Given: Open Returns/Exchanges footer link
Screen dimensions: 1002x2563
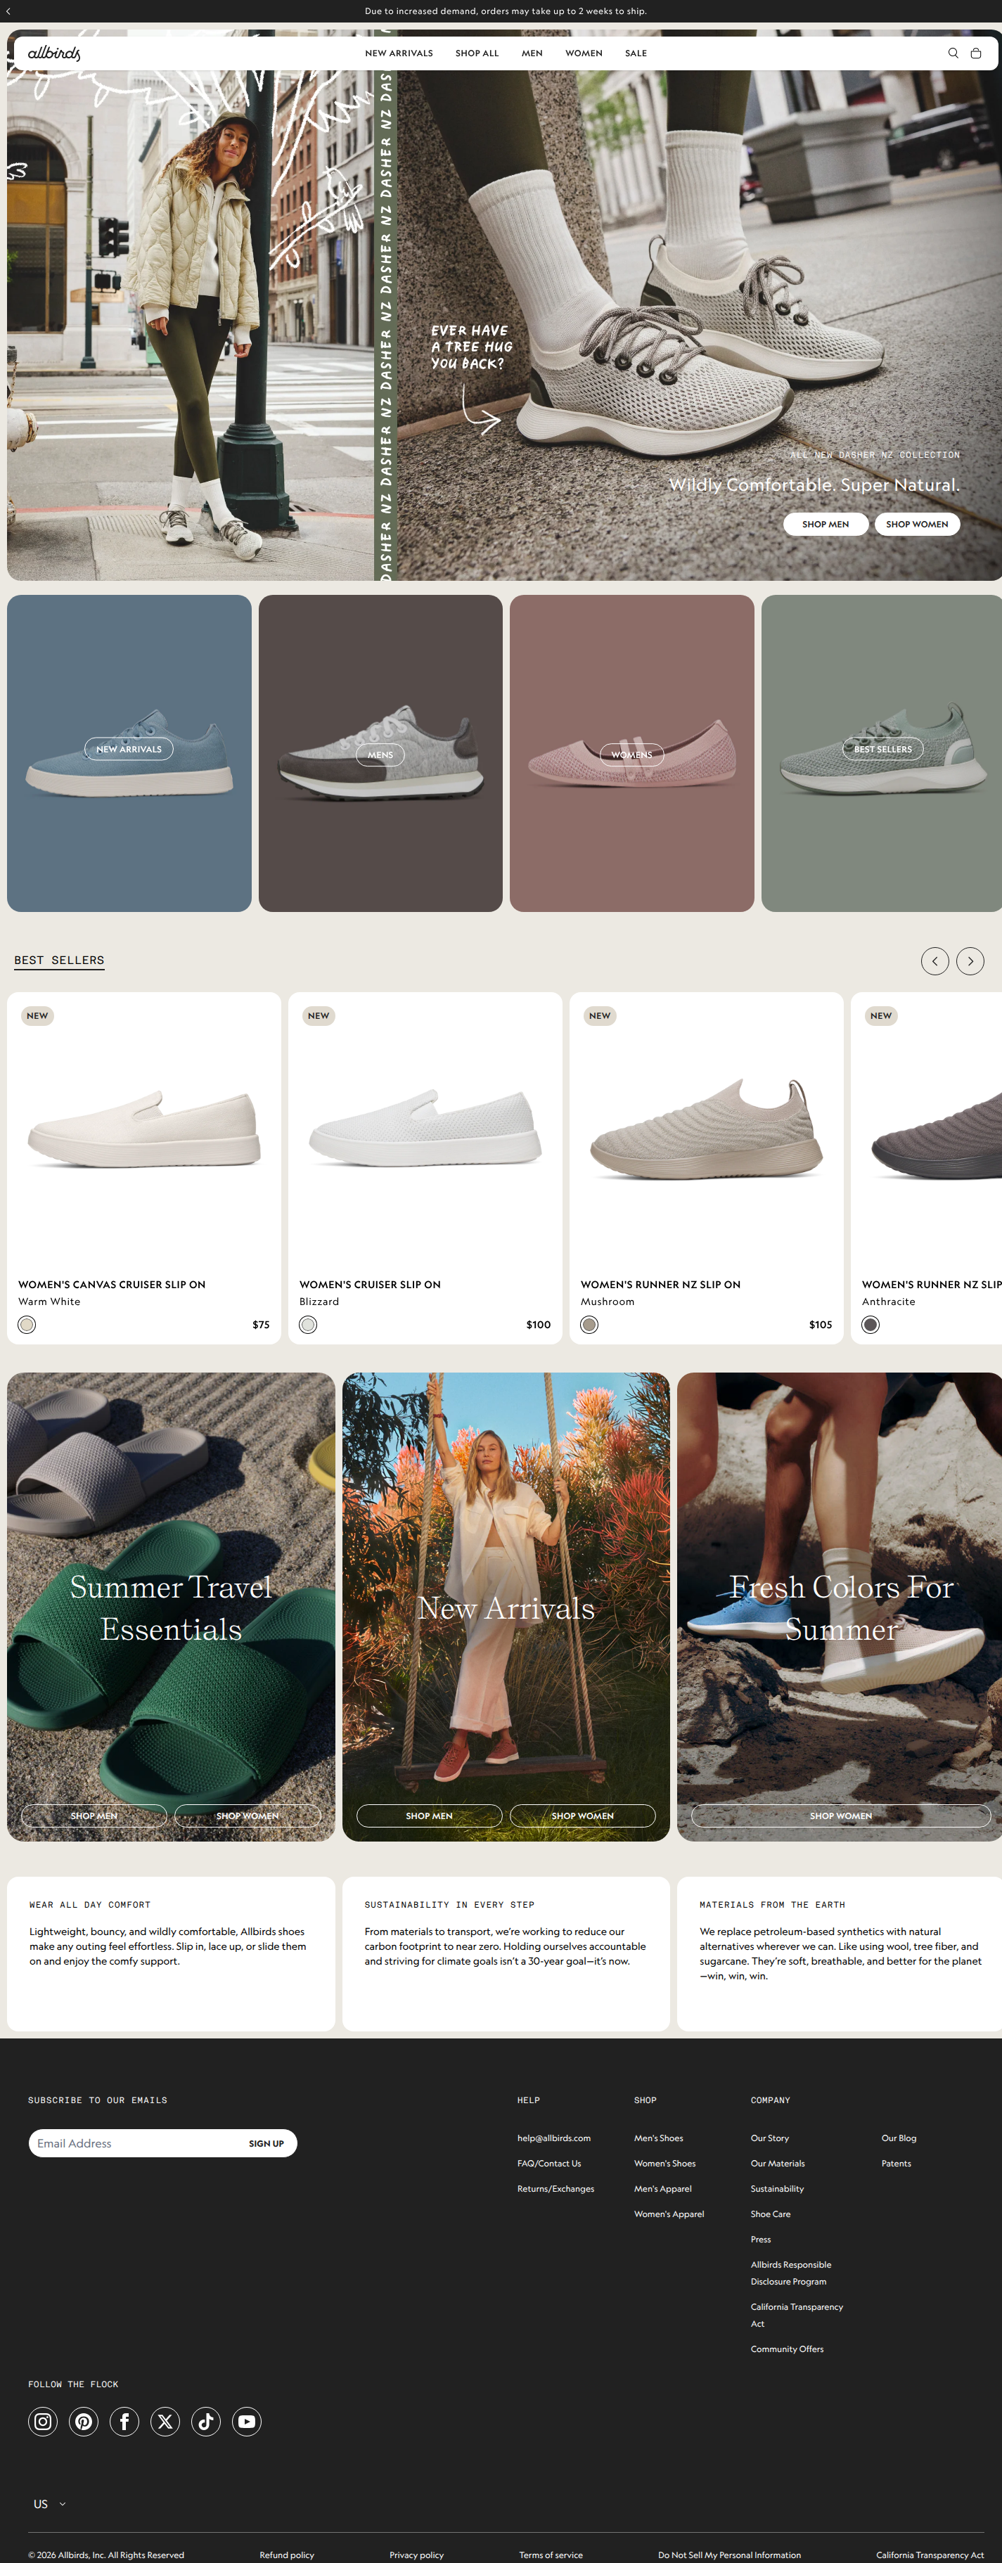Looking at the screenshot, I should (555, 2189).
